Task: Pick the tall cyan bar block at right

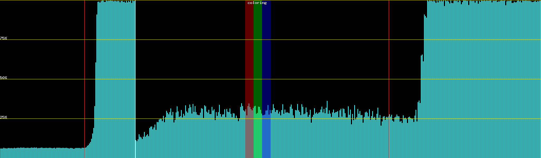Action: coord(481,79)
